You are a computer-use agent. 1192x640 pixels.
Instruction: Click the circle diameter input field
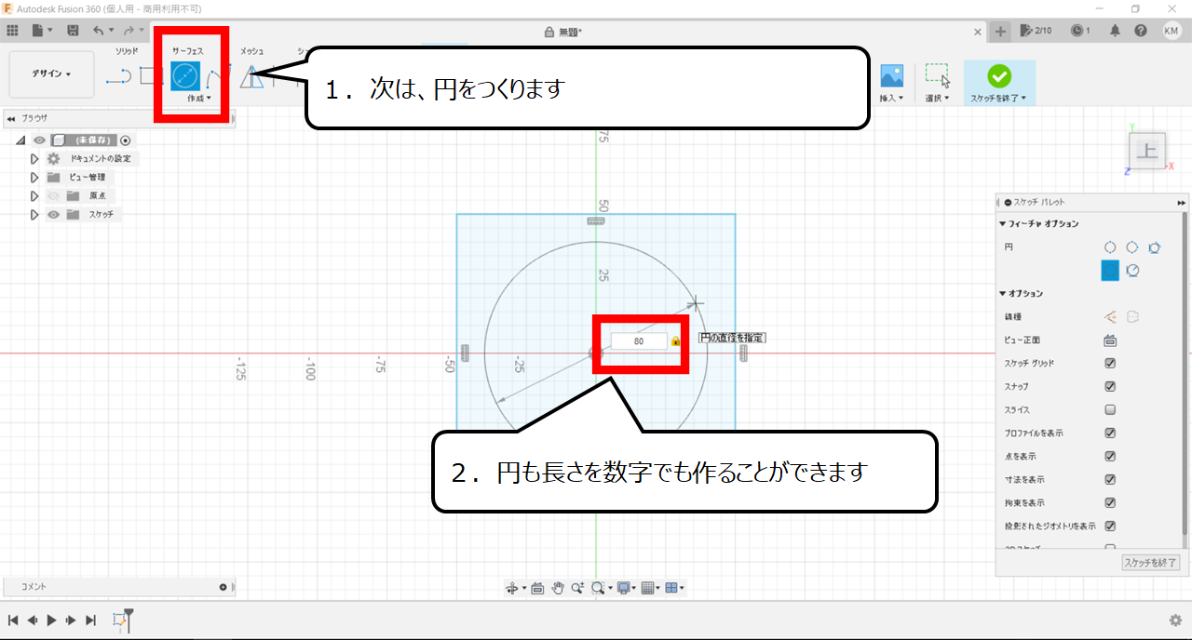pos(639,341)
